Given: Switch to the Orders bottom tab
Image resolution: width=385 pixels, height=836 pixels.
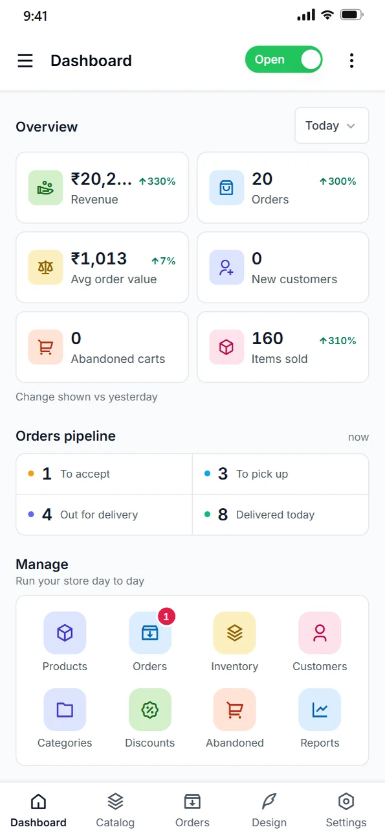Looking at the screenshot, I should click(x=192, y=810).
